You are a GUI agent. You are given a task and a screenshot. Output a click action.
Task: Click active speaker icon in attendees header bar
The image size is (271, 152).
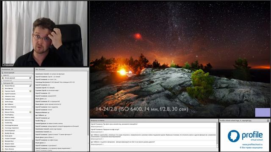[x=3, y=73]
